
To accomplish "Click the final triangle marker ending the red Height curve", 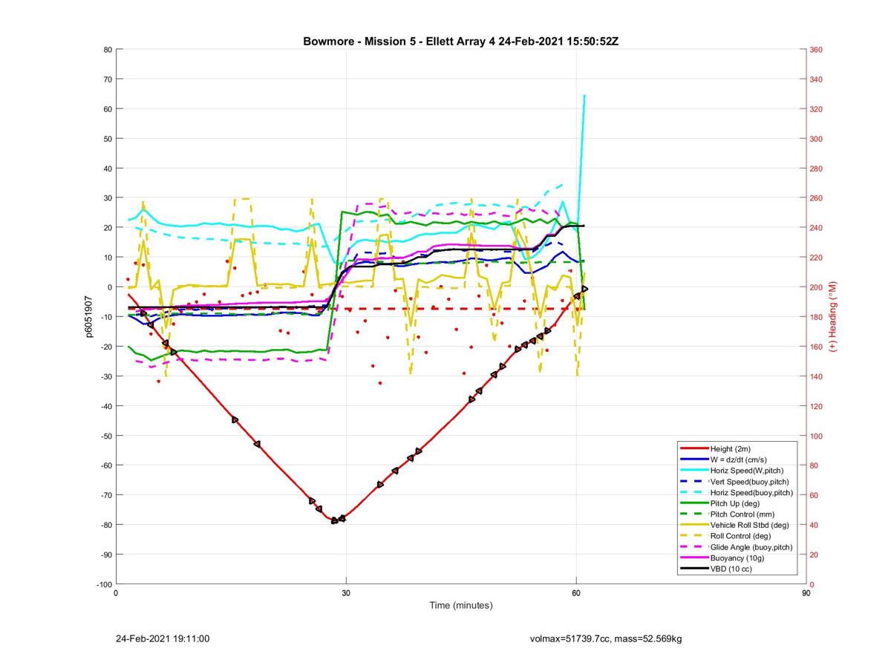I will [585, 289].
